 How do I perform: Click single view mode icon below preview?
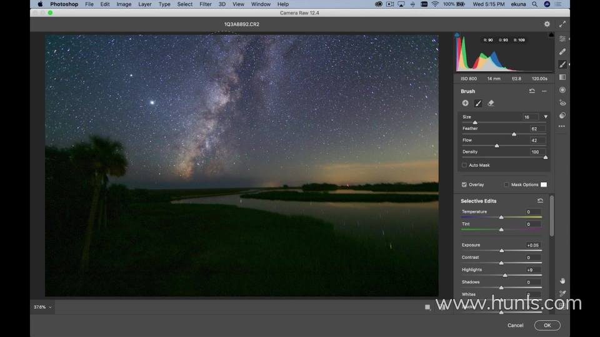(427, 307)
